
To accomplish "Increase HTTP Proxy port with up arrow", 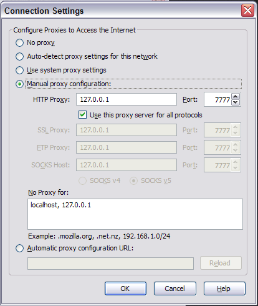I will pyautogui.click(x=236, y=96).
